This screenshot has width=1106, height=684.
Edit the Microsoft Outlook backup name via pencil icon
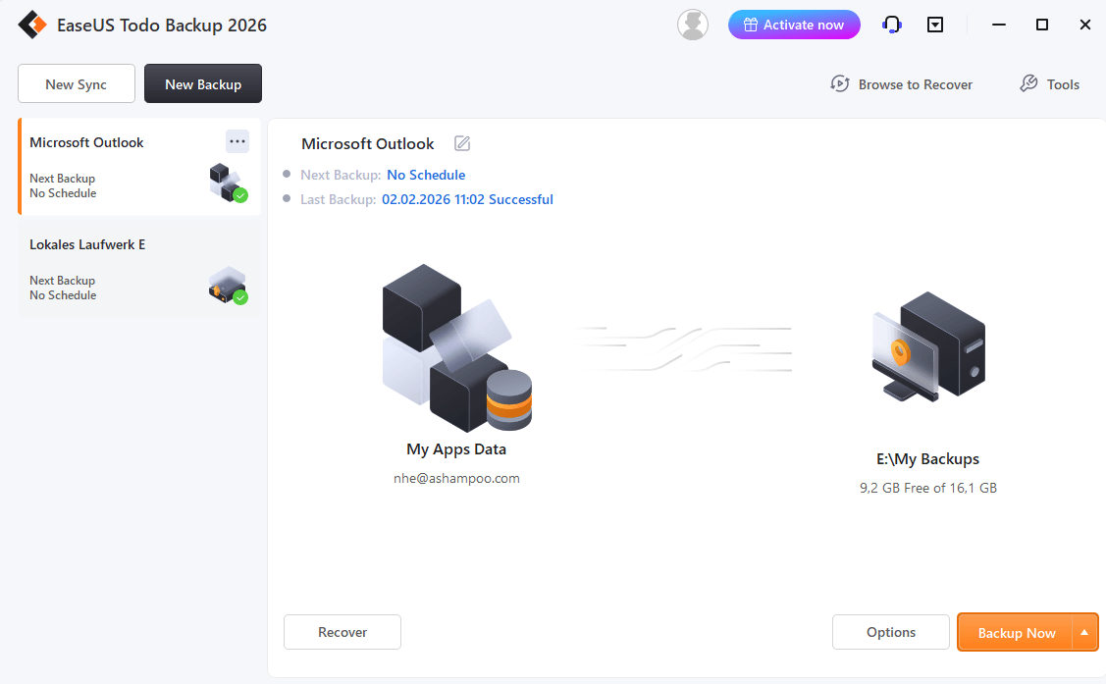click(461, 143)
